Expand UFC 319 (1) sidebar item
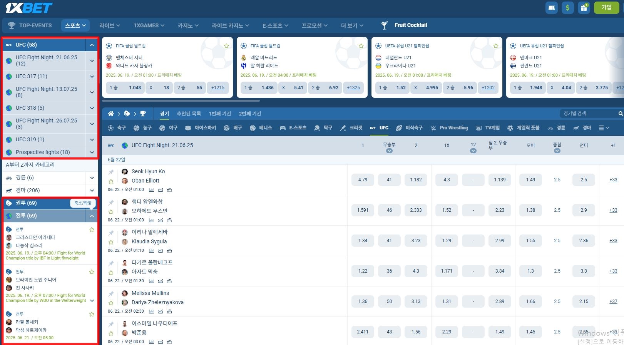Image resolution: width=624 pixels, height=345 pixels. (92, 140)
